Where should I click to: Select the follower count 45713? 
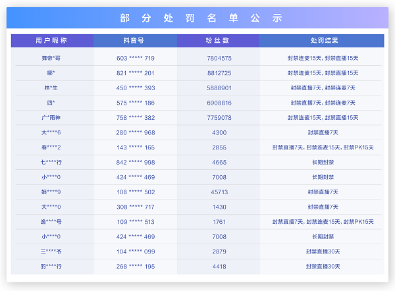[219, 192]
